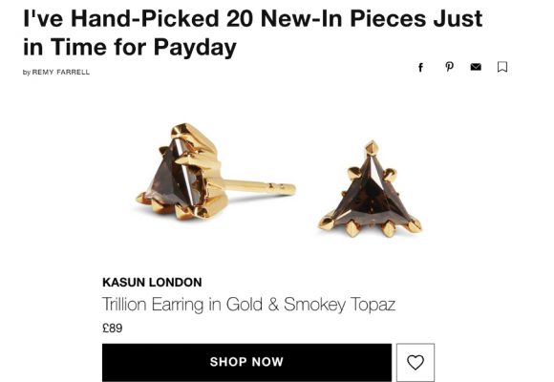Share the article on Facebook
This screenshot has height=382, width=554.
(420, 67)
